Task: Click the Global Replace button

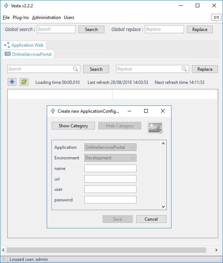Action: (x=200, y=30)
